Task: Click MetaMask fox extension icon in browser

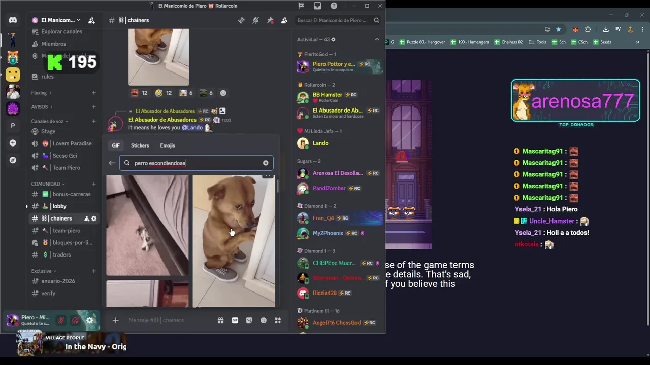Action: click(575, 29)
